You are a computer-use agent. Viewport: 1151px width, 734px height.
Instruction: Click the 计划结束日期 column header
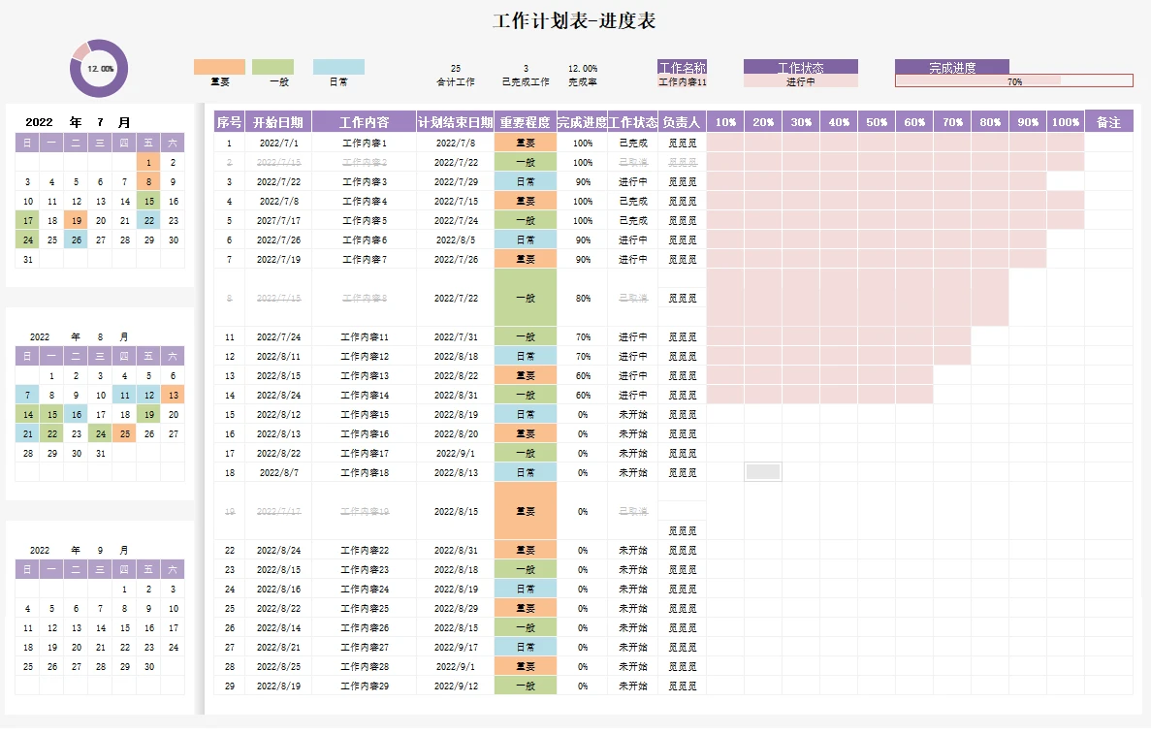(455, 122)
